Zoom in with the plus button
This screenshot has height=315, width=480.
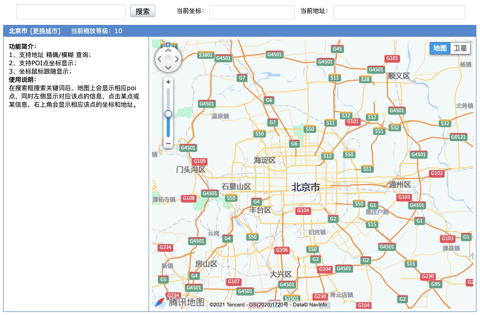(168, 82)
